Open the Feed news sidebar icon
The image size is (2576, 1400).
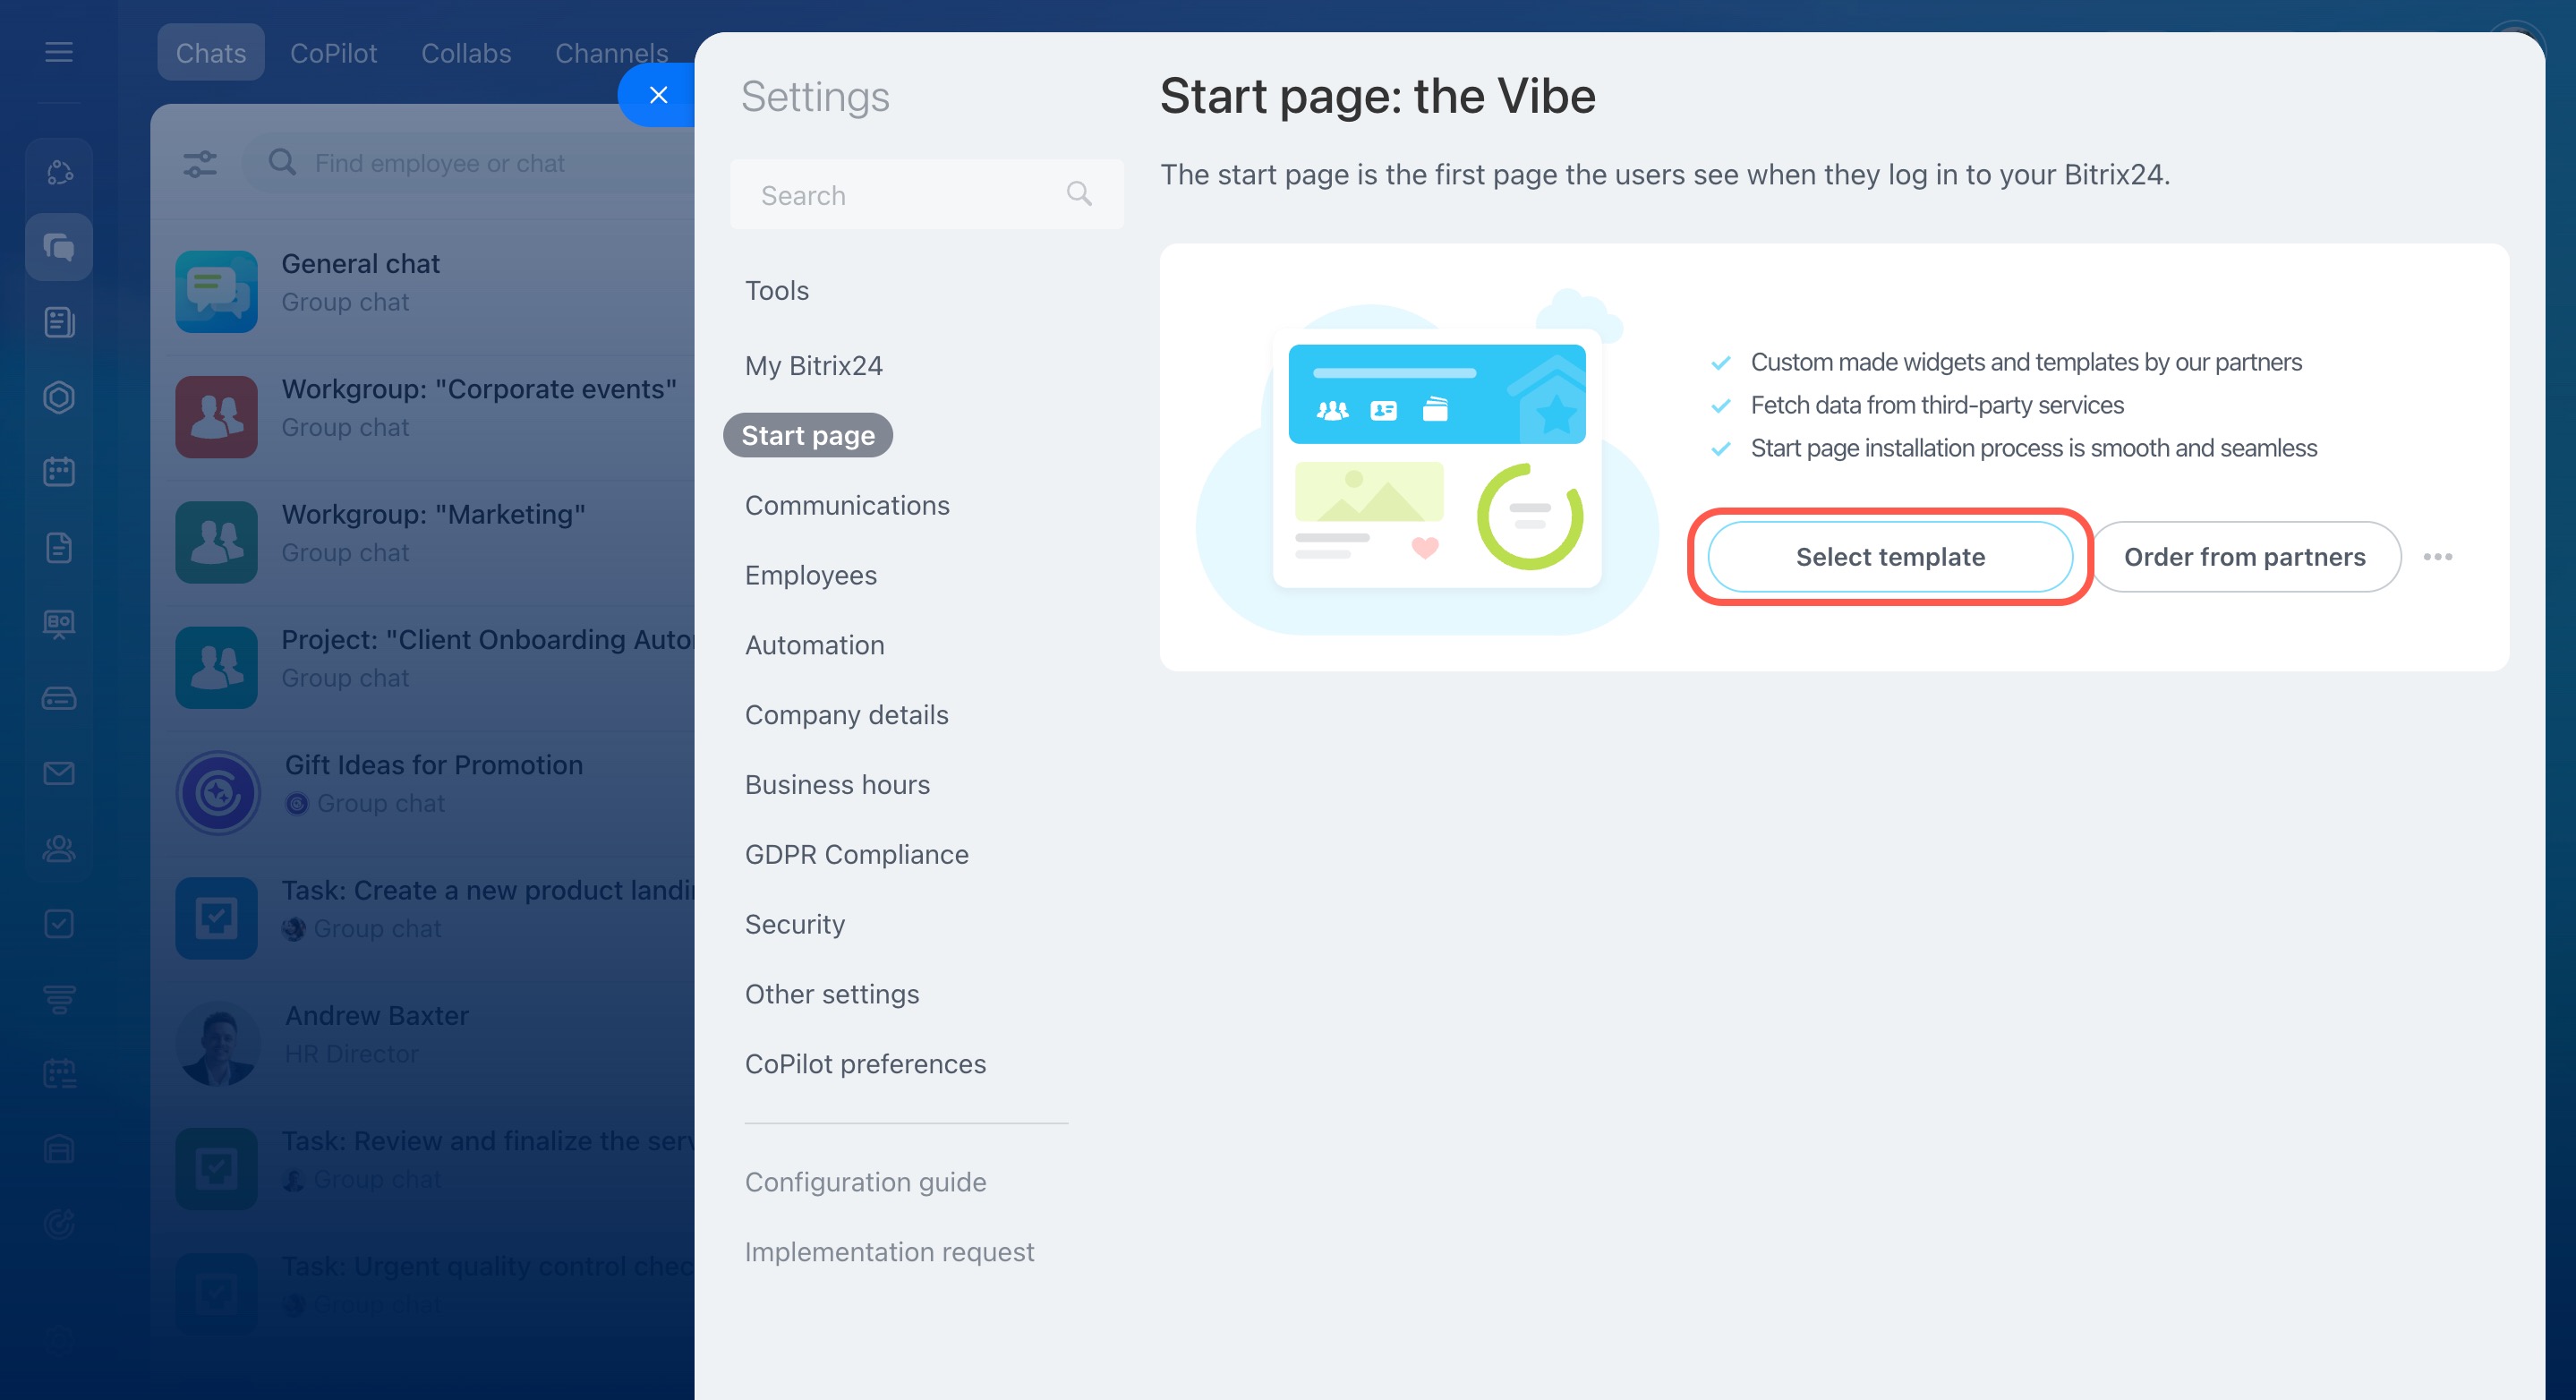tap(59, 322)
